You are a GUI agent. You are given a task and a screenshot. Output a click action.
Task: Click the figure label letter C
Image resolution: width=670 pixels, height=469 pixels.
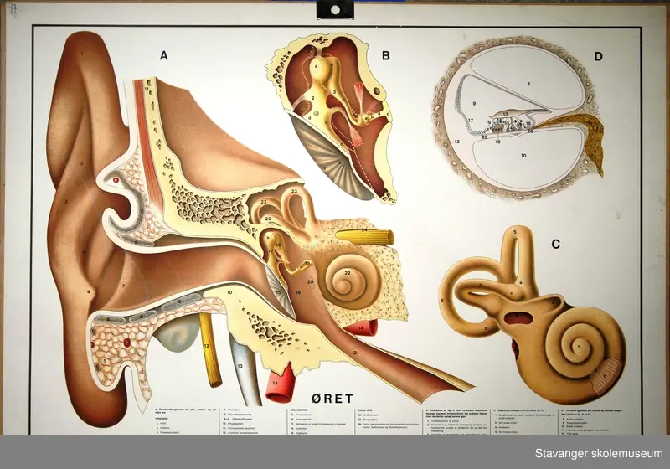click(x=554, y=245)
